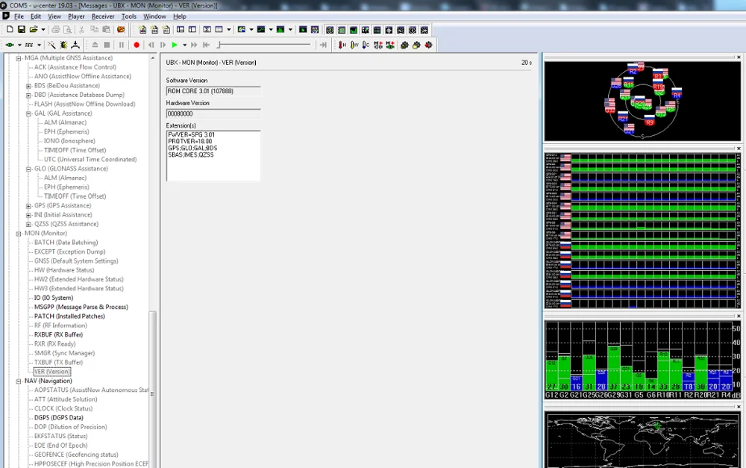Select PATCH (Installed Patches) message
746x468 pixels.
pos(69,316)
